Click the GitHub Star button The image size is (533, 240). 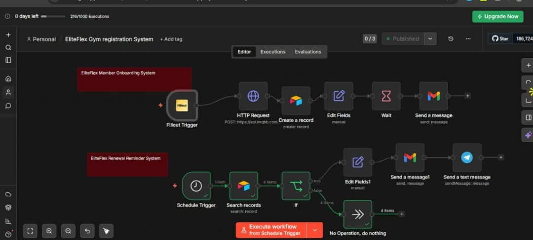(x=500, y=39)
